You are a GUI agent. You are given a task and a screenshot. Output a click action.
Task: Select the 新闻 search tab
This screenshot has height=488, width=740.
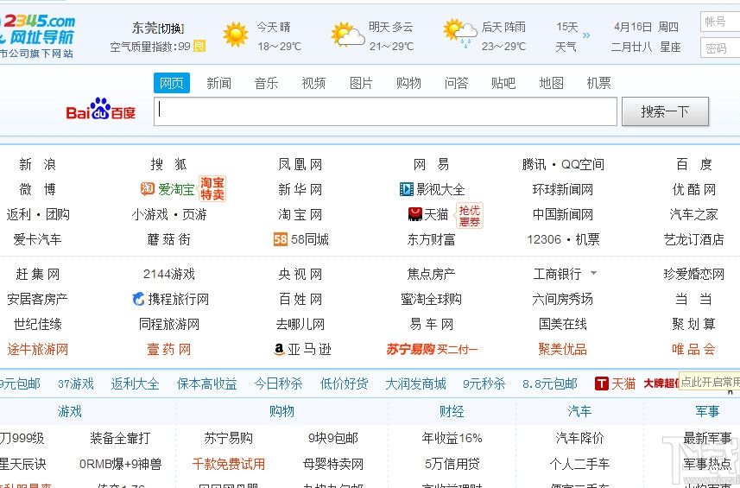pyautogui.click(x=219, y=83)
